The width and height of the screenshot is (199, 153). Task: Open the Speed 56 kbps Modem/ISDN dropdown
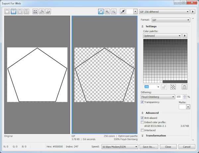pos(120,147)
